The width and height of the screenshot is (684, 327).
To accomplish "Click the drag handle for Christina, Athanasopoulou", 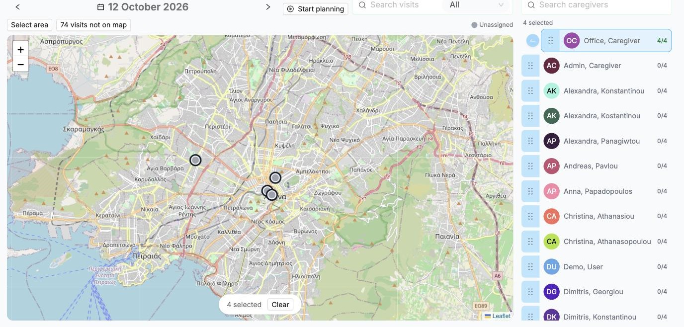I will coord(530,242).
